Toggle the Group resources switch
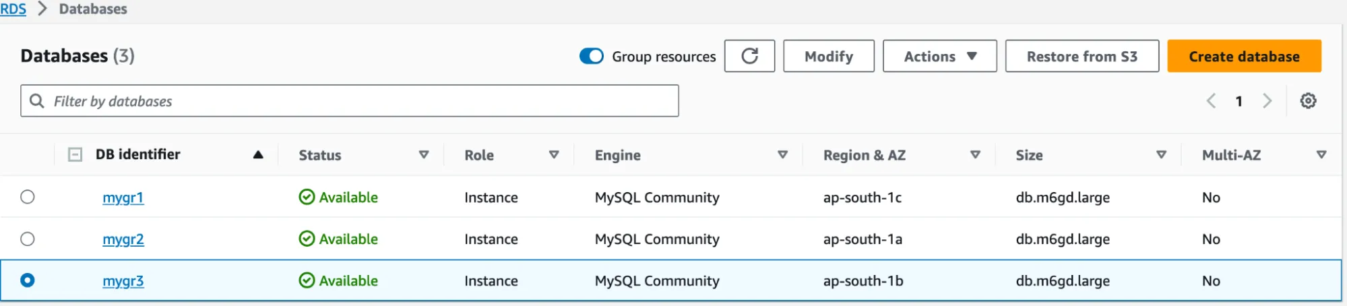The image size is (1347, 306). (x=592, y=57)
